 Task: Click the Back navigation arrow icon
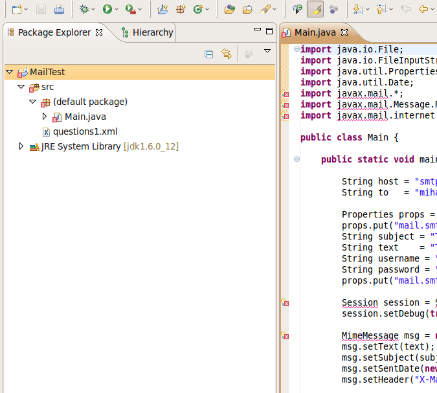point(423,10)
